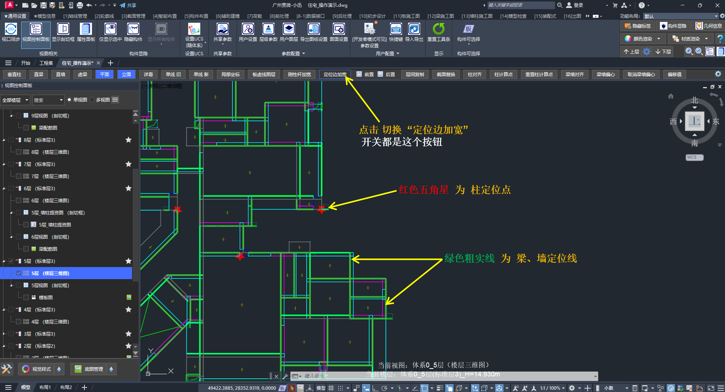725x392 pixels.
Task: Click the 定位边加宽 button
Action: tap(335, 74)
